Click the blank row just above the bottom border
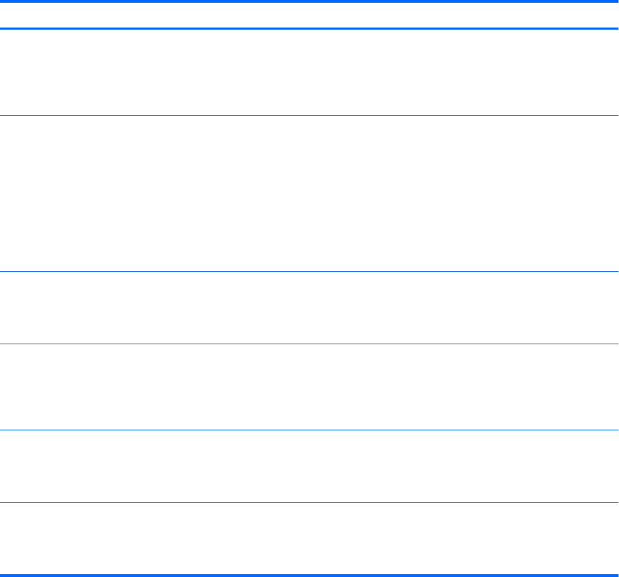619x577 pixels. [309, 538]
